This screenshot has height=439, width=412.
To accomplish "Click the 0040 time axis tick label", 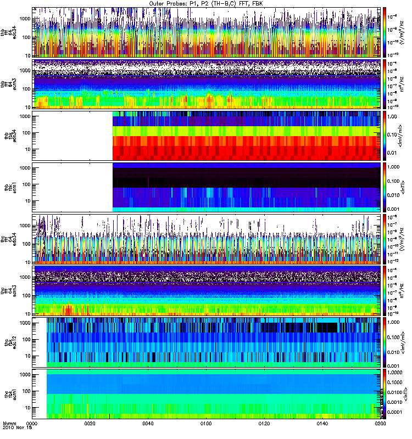I will [x=148, y=423].
